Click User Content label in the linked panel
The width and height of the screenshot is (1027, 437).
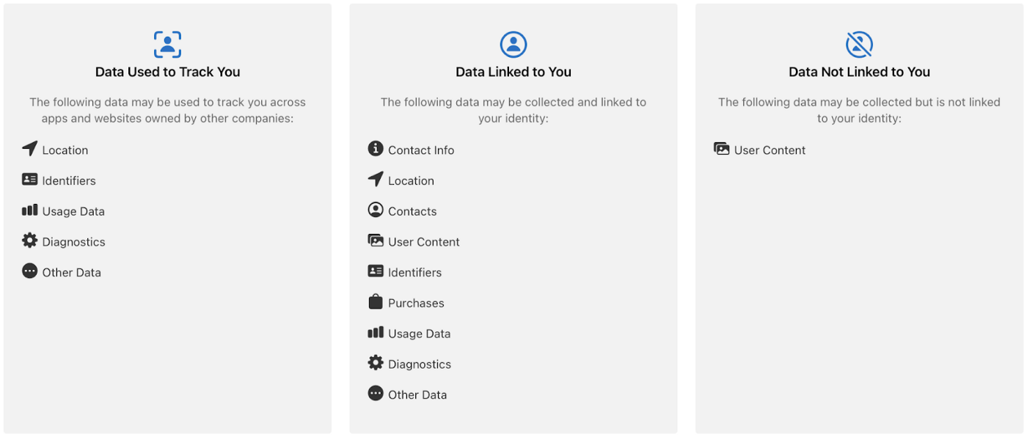coord(424,242)
